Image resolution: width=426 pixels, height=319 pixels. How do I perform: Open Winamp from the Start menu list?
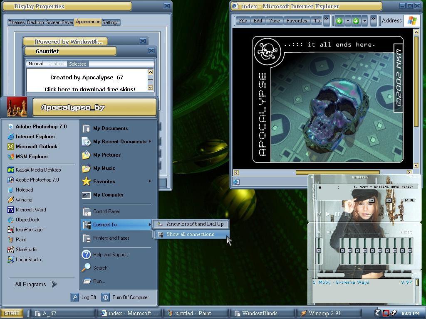[20, 200]
